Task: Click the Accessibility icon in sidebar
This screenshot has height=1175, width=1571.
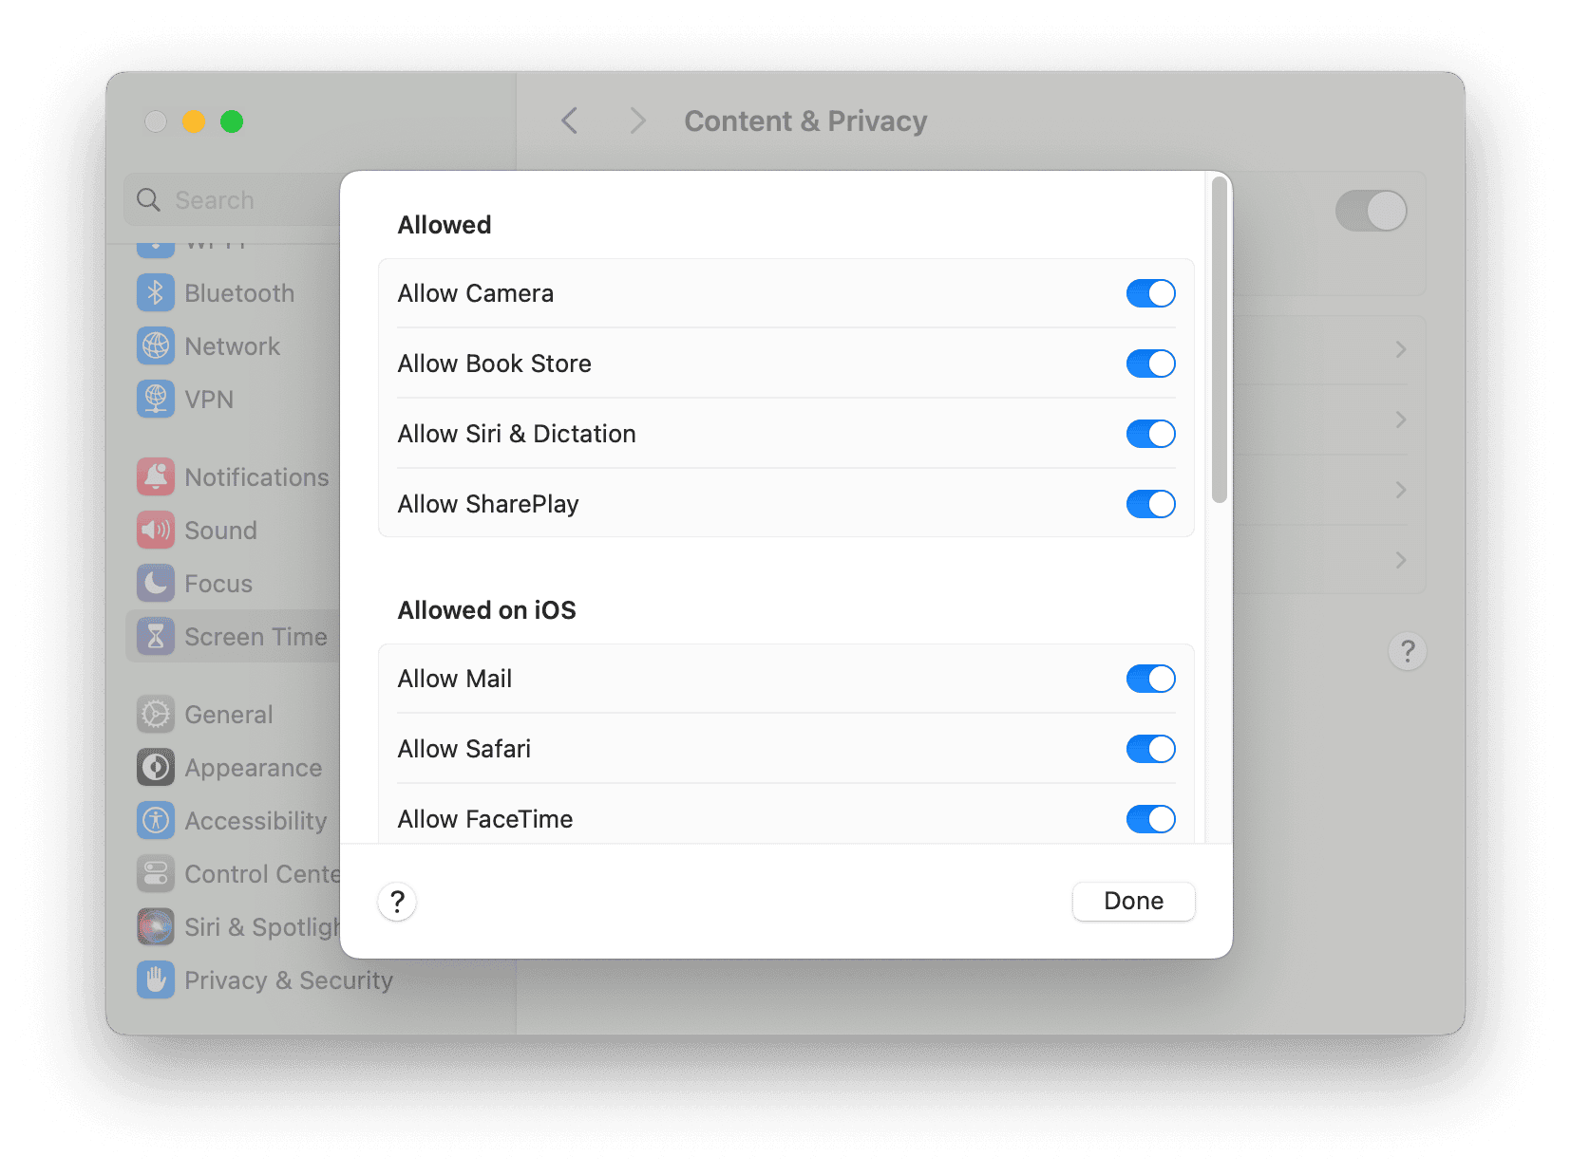Action: click(156, 821)
